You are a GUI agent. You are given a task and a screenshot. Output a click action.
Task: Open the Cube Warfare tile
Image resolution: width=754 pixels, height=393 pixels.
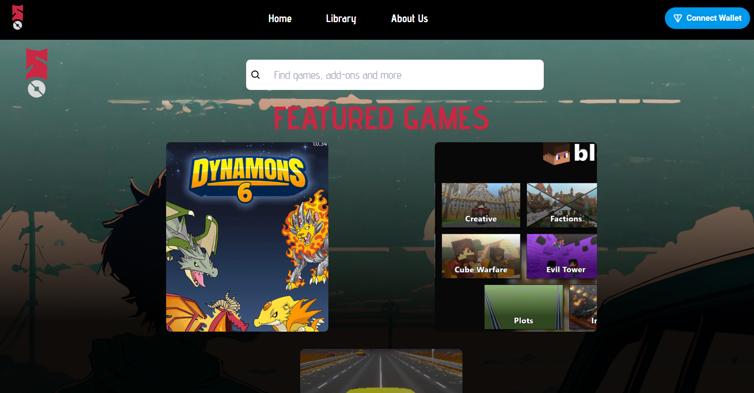481,256
